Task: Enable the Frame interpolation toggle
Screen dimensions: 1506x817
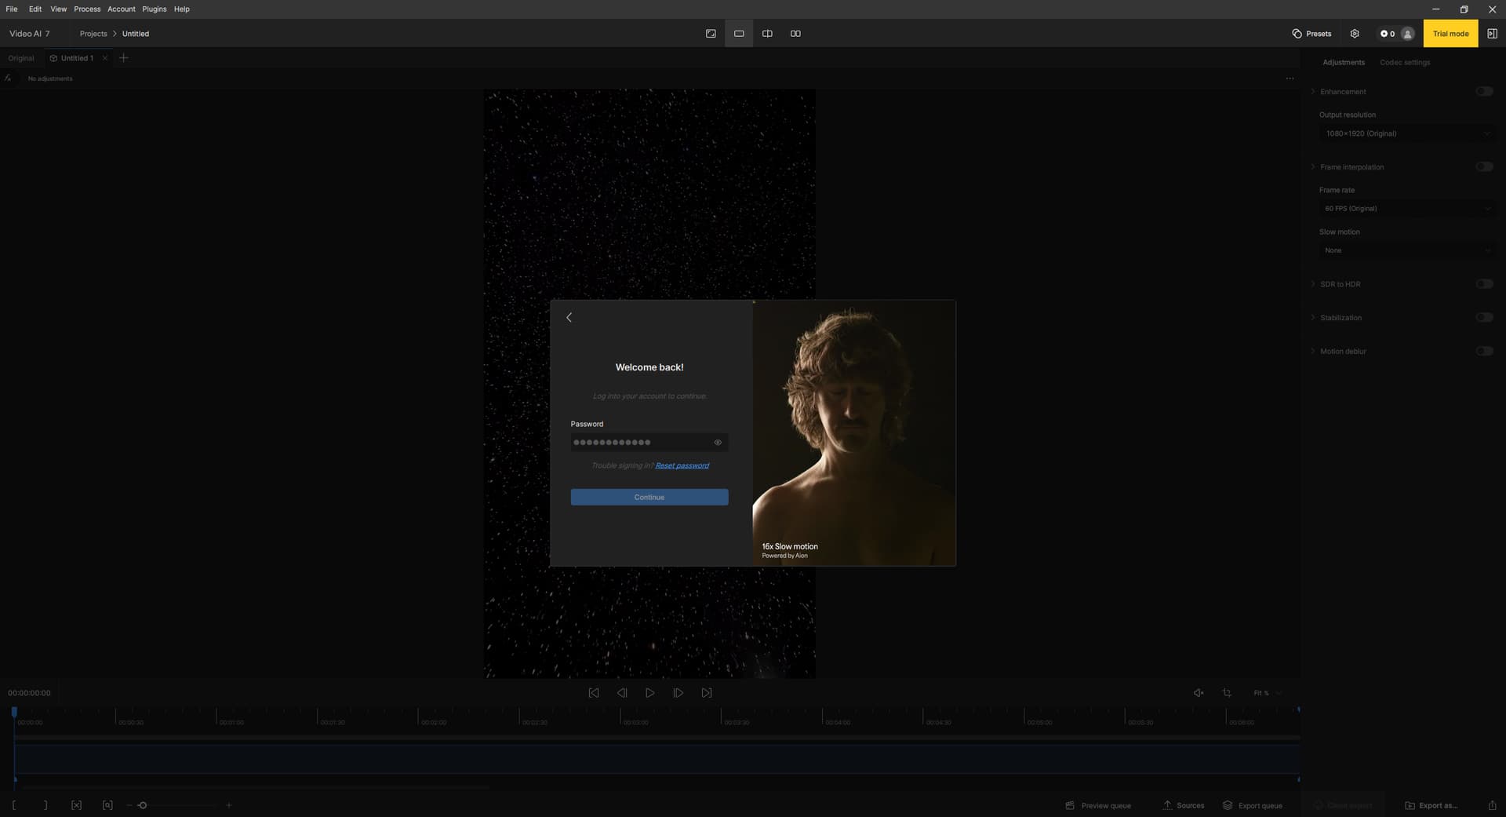Action: pyautogui.click(x=1483, y=167)
